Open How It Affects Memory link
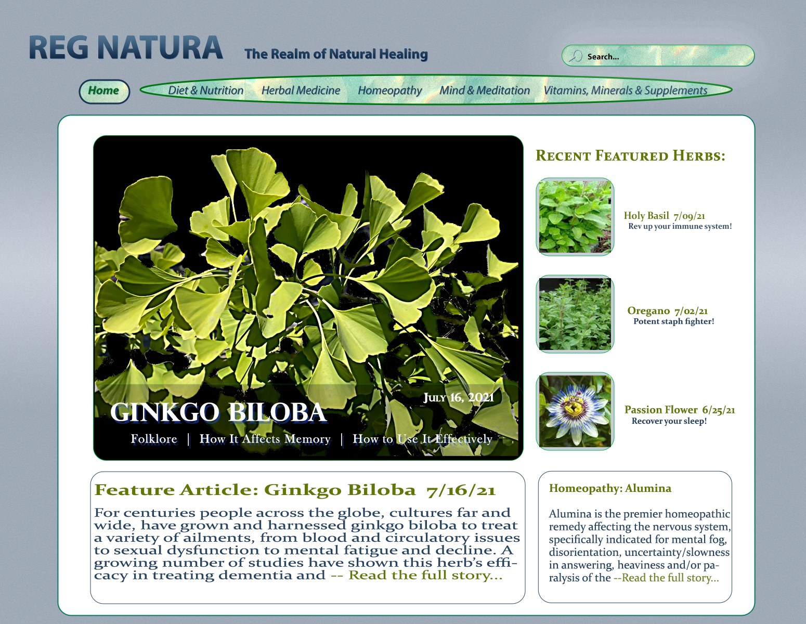Screen dimensions: 806x624 265,439
